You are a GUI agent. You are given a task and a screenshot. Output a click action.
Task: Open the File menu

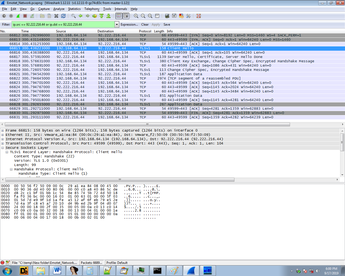(x=5, y=9)
